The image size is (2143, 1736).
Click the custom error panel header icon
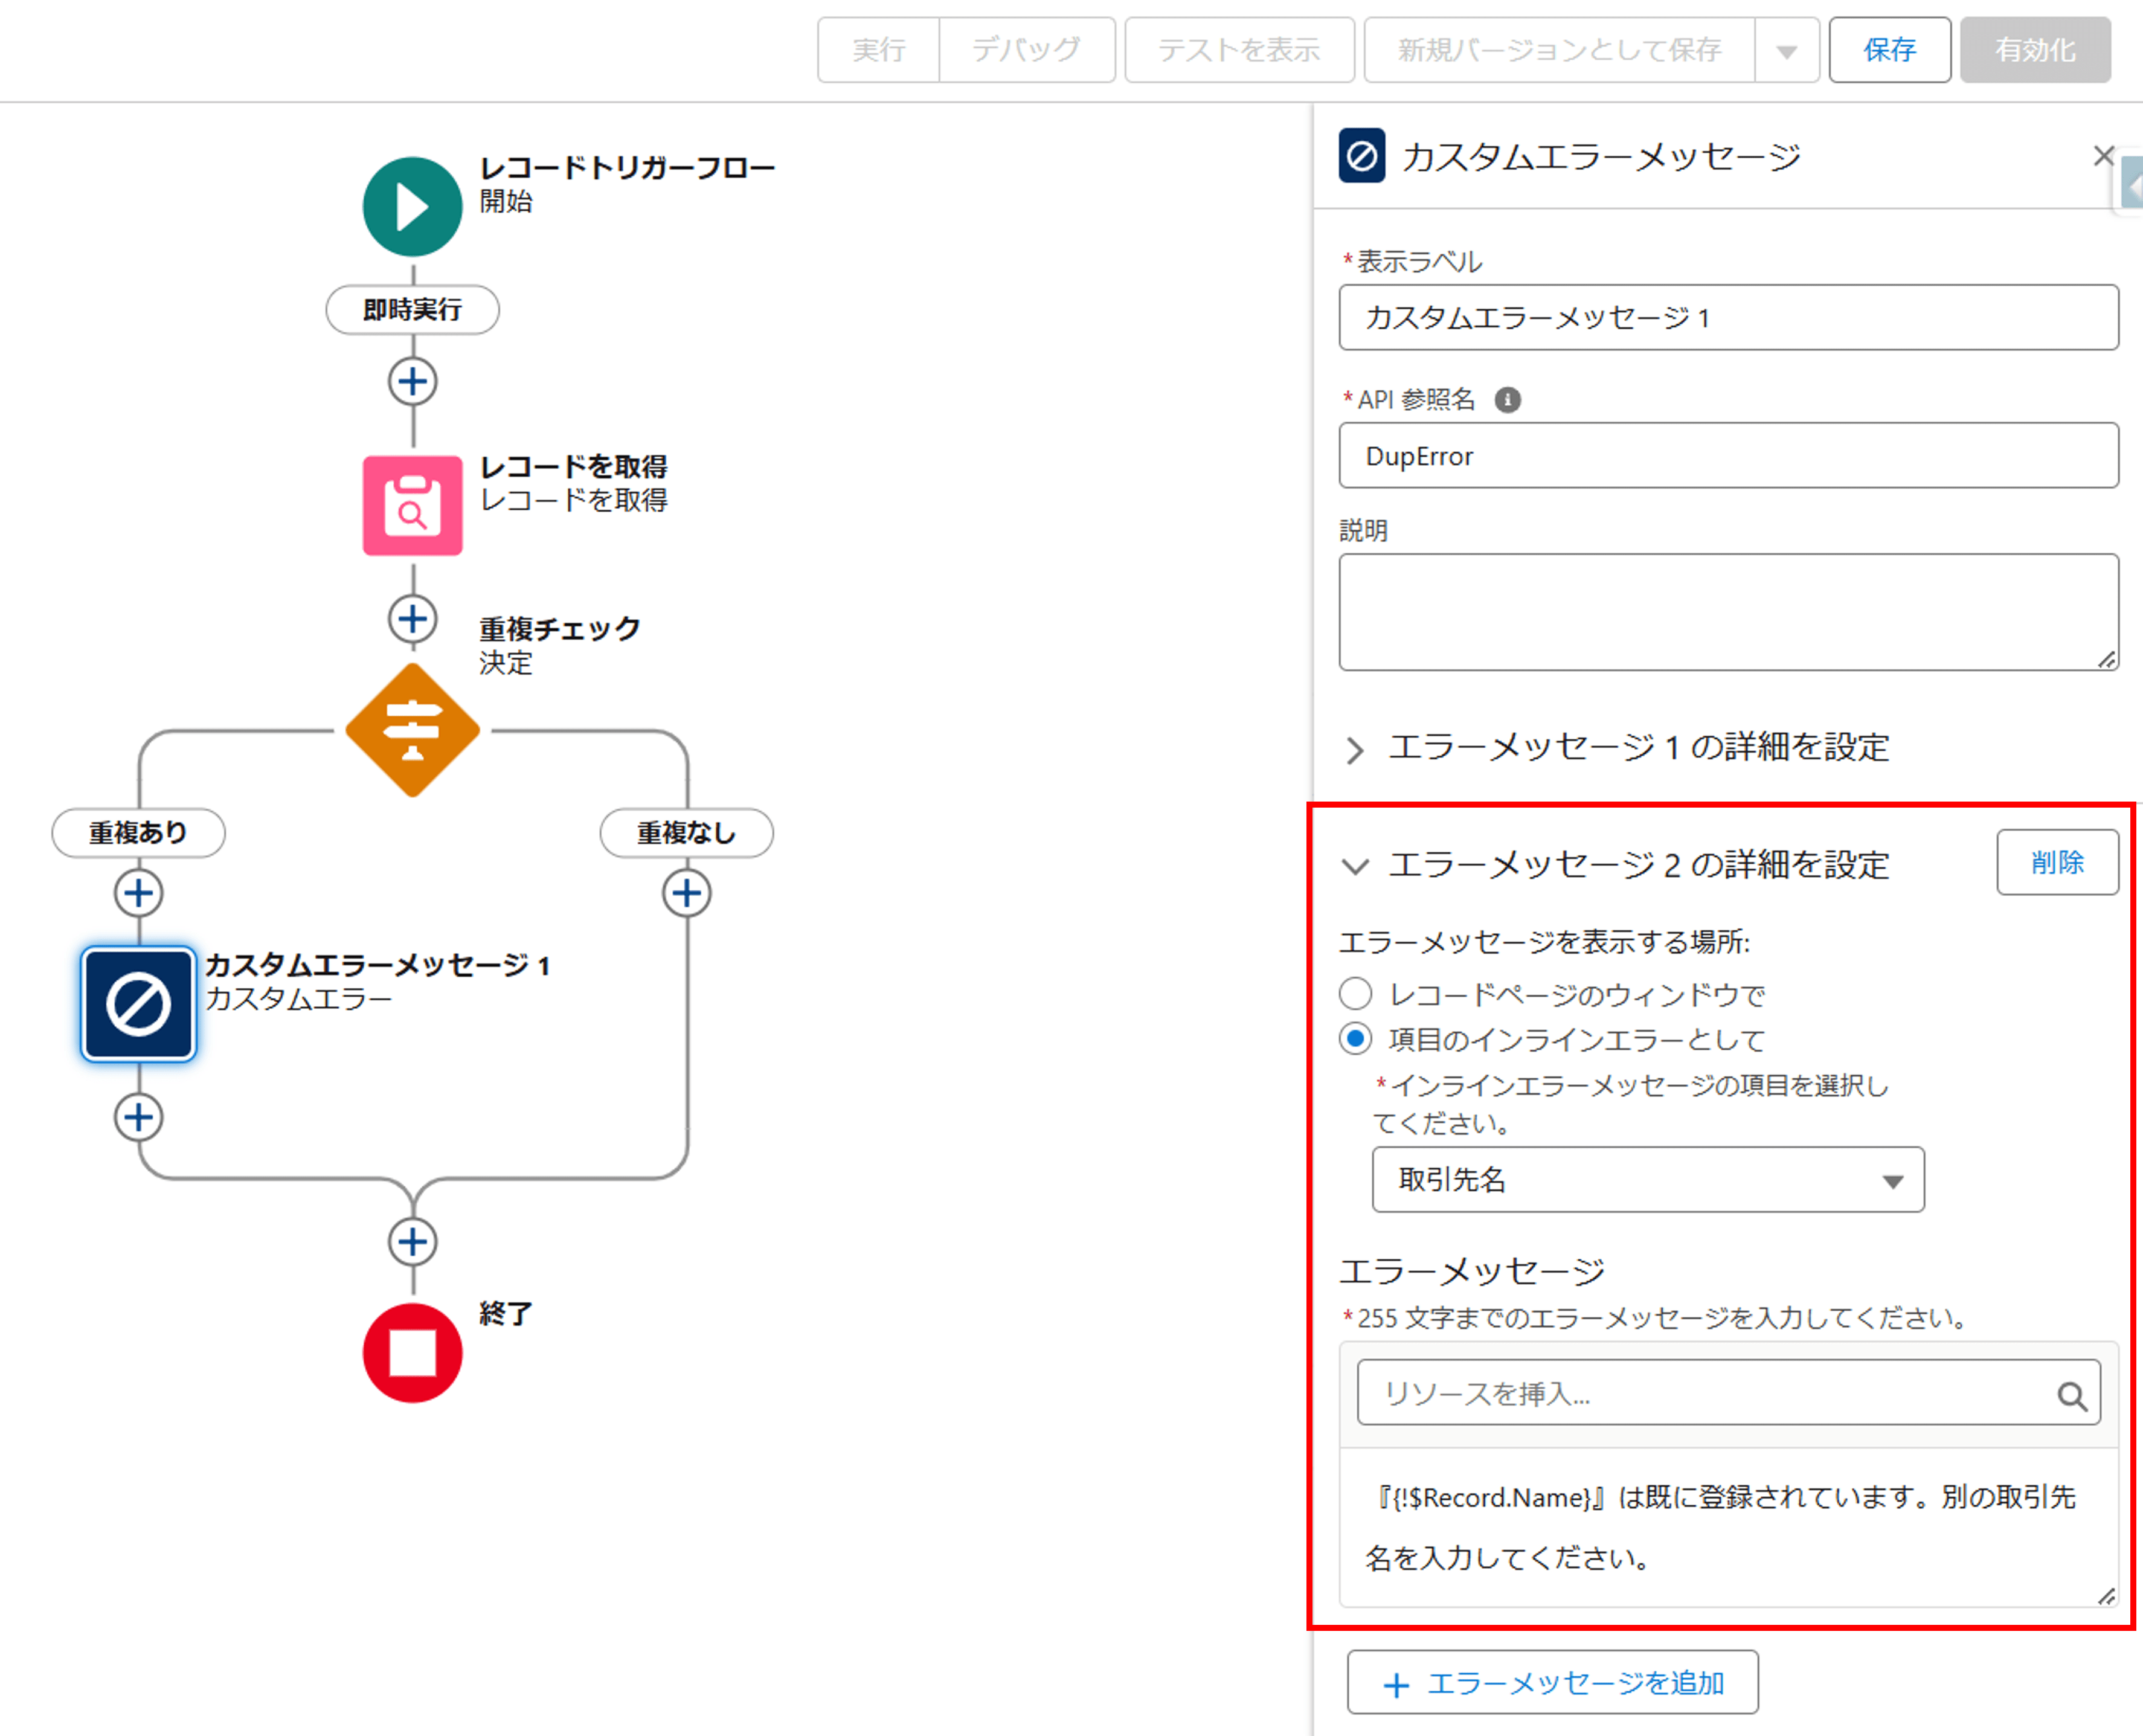pos(1361,156)
